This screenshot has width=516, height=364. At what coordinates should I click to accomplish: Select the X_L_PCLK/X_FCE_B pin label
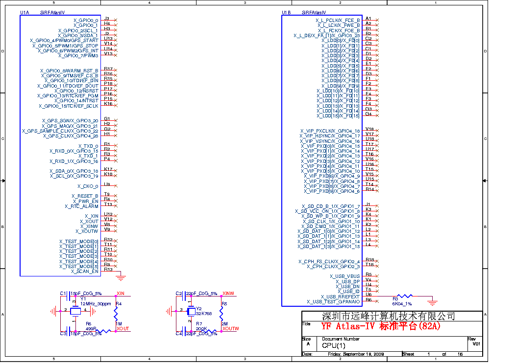click(338, 21)
